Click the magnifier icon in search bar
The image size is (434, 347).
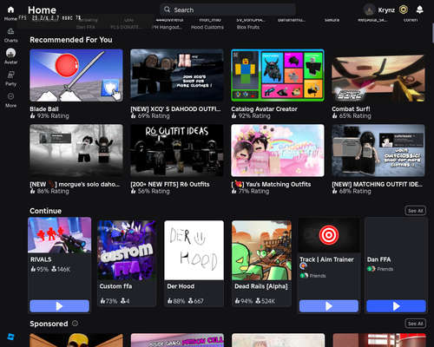[x=167, y=10]
